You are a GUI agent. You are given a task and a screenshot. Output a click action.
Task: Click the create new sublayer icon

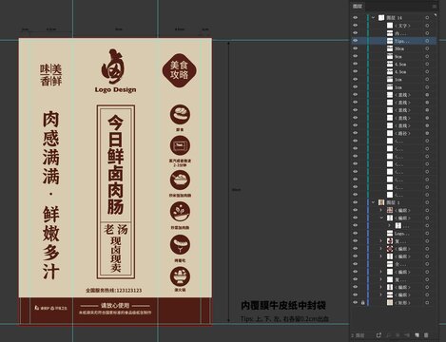pyautogui.click(x=407, y=335)
